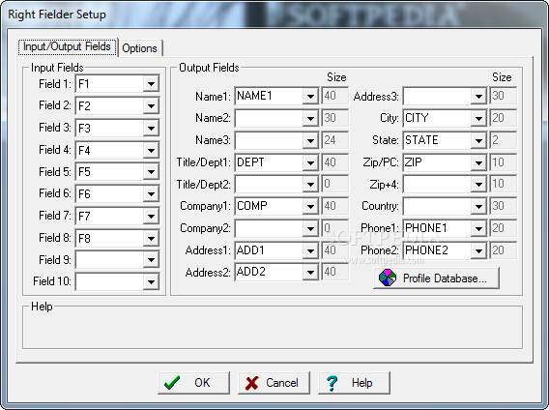Image resolution: width=549 pixels, height=410 pixels.
Task: Open the Field 6 dropdown arrow
Action: click(x=151, y=193)
